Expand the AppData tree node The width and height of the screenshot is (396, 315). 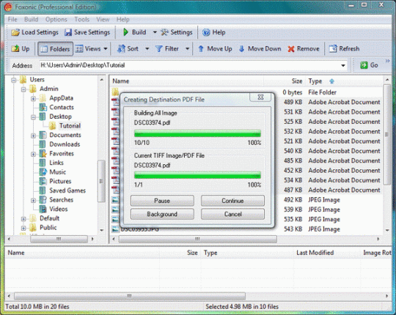(x=33, y=98)
